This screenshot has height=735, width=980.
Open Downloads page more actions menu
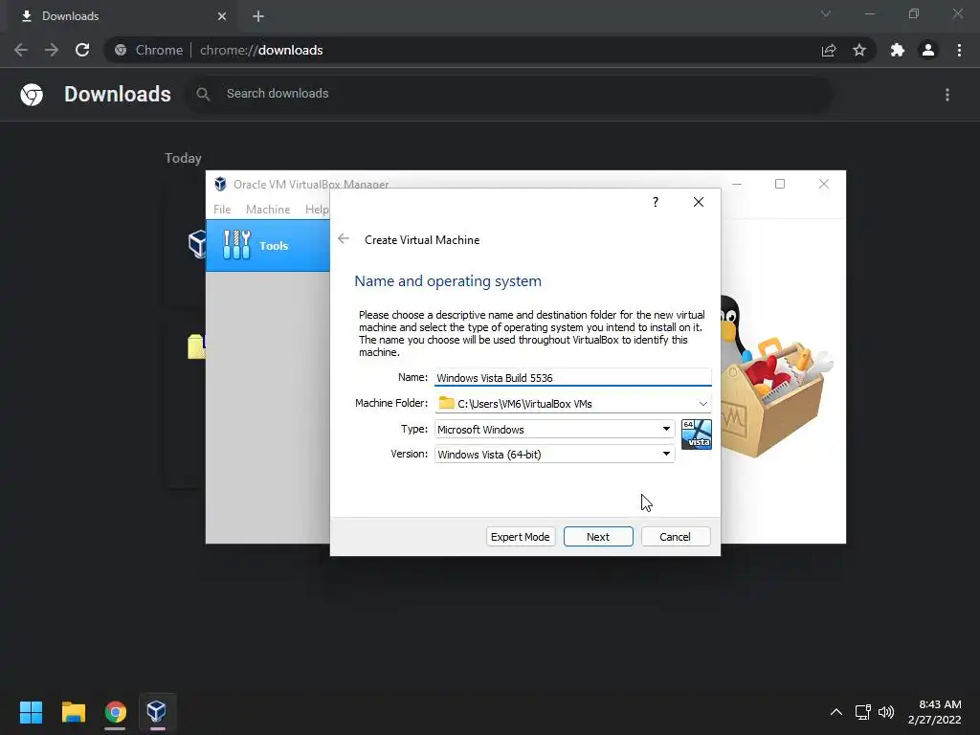click(947, 95)
